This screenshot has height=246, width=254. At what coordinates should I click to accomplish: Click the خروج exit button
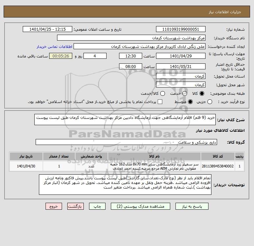(x=54, y=206)
